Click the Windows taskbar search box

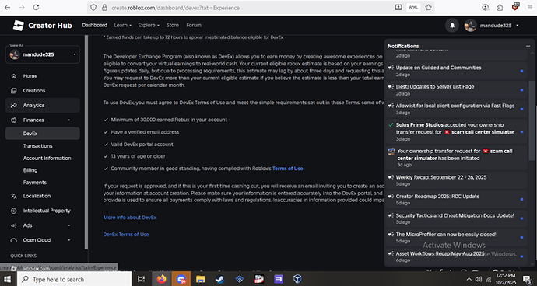(x=74, y=279)
